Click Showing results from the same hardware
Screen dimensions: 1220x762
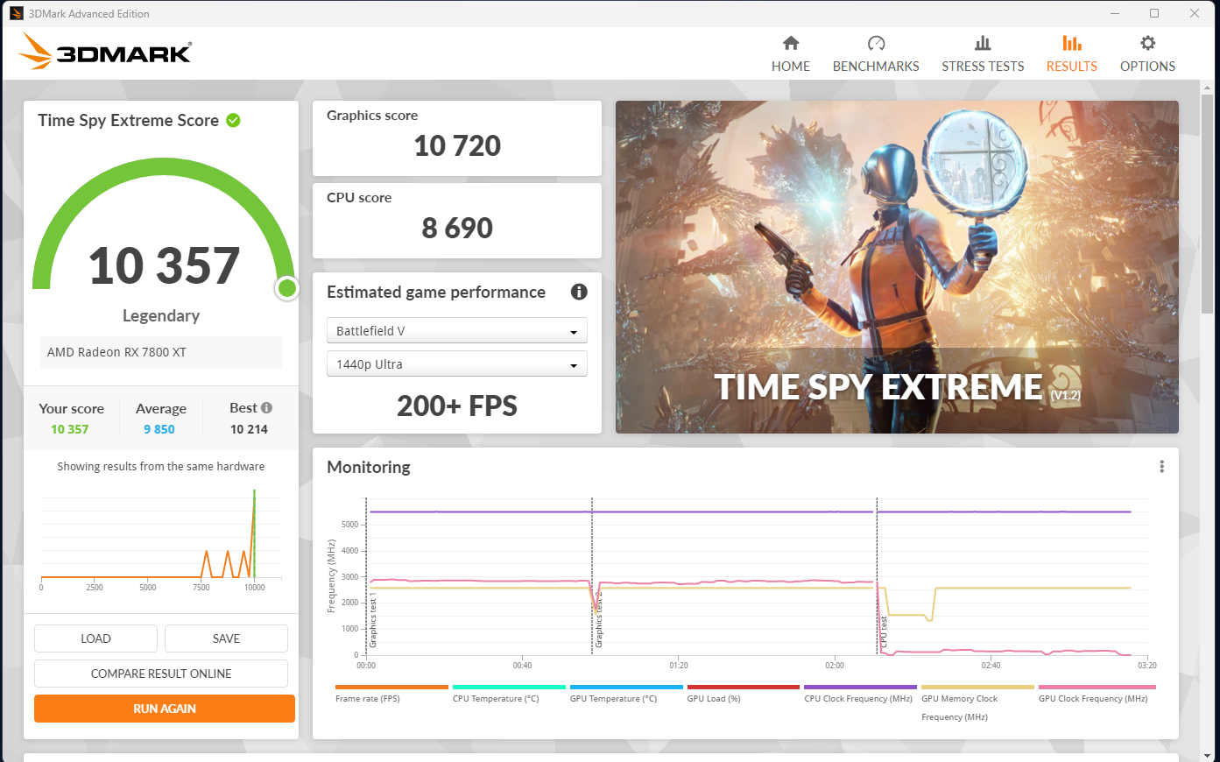tap(161, 466)
